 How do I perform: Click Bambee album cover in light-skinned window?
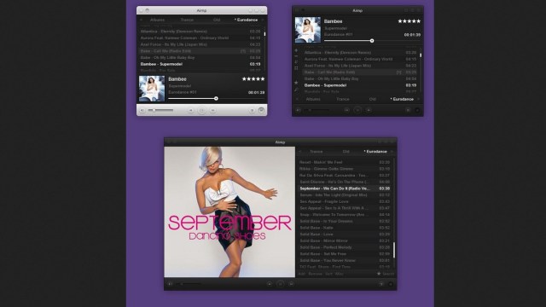[152, 89]
